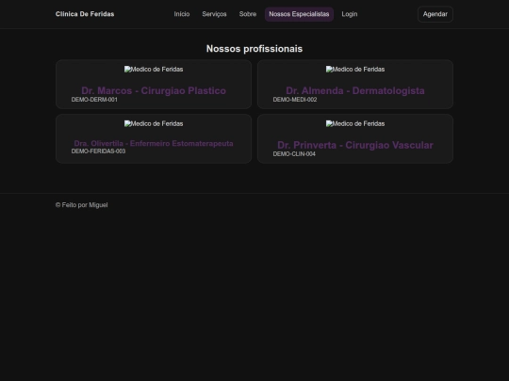Open Dr. Almenda - Dermatologista profile
Screen dimensions: 509x381
pos(355,90)
